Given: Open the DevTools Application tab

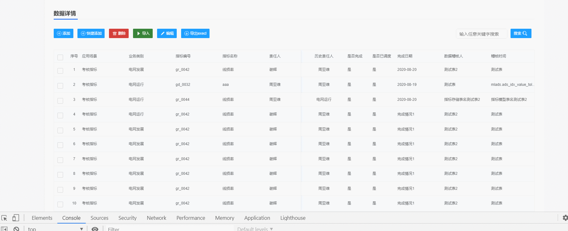Looking at the screenshot, I should pos(257,218).
